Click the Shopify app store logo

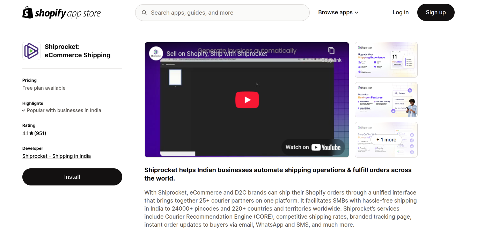(x=61, y=13)
